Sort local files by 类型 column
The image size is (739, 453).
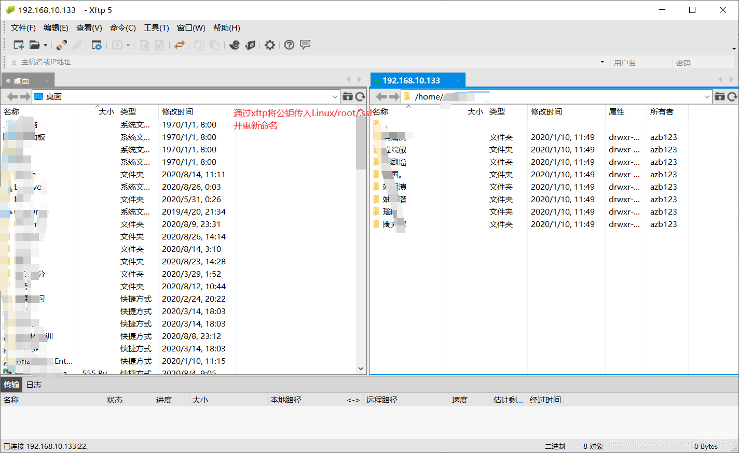point(138,111)
